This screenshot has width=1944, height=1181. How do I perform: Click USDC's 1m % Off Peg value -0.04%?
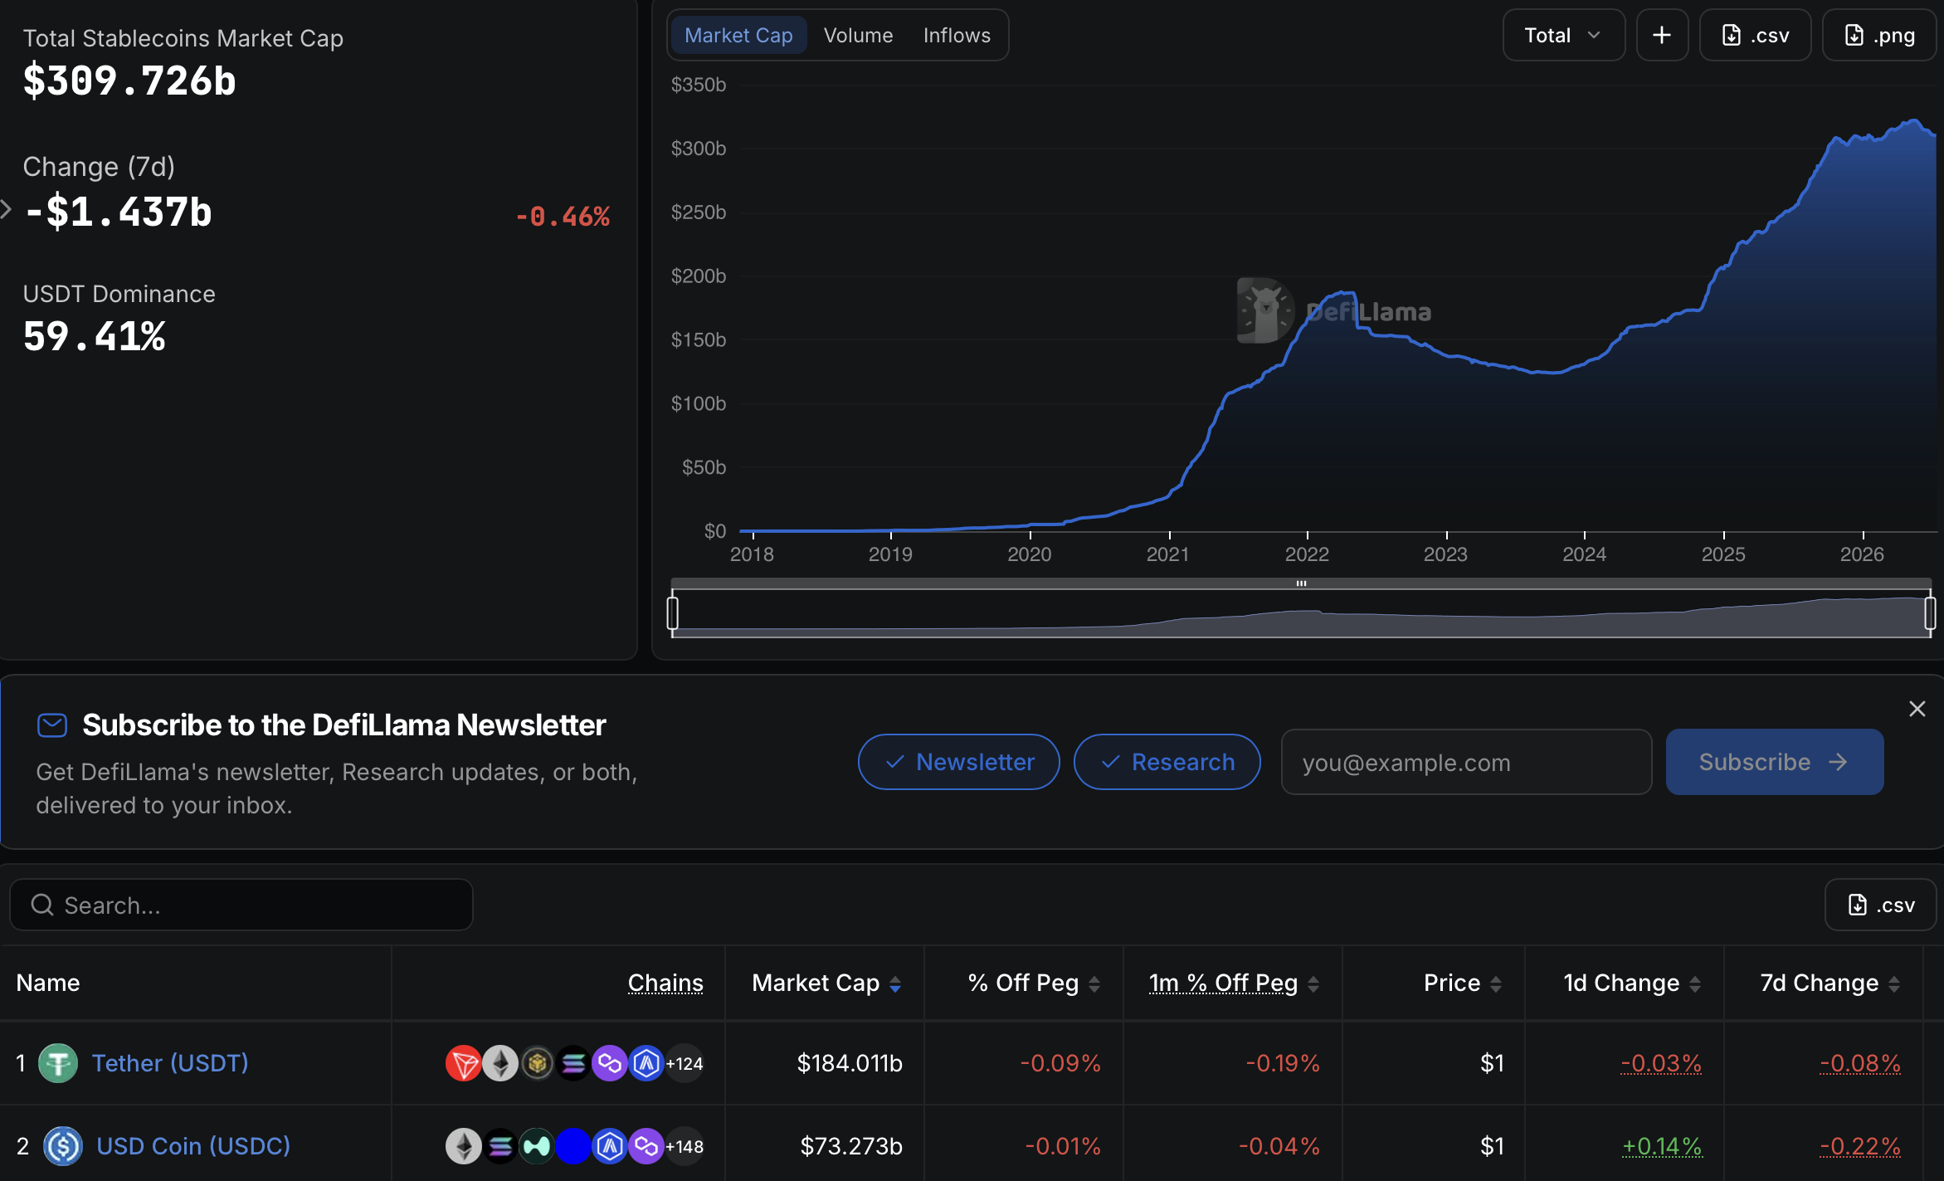[x=1279, y=1146]
